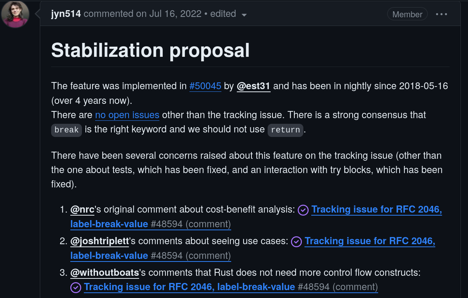Click the Stabilization proposal heading
The height and width of the screenshot is (298, 468).
tap(150, 50)
